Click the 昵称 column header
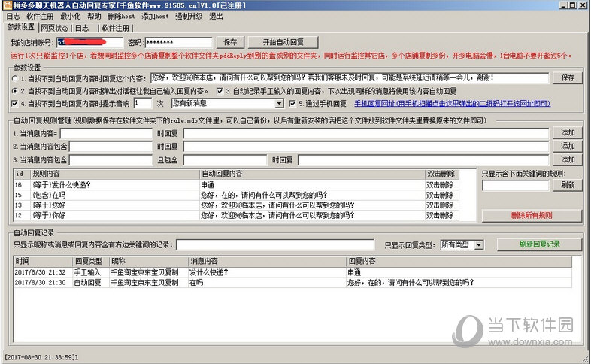591x364 pixels. tap(149, 261)
